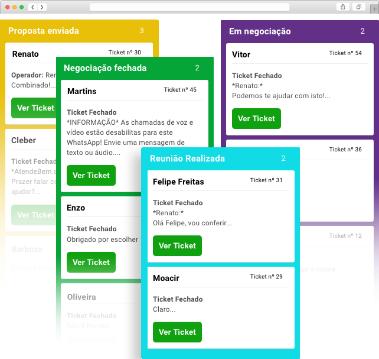The width and height of the screenshot is (379, 359).
Task: Click the count 2 in Negociação fechada
Action: pos(197,68)
